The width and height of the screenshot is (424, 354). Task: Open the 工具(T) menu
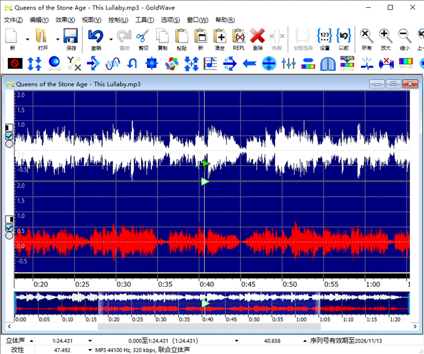[x=145, y=20]
